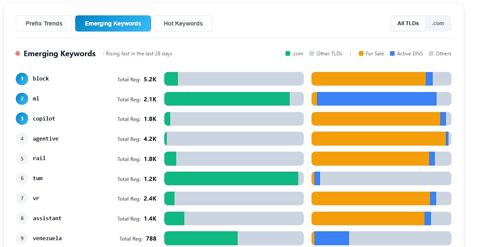Click rank badge 2 for ml

(x=22, y=99)
